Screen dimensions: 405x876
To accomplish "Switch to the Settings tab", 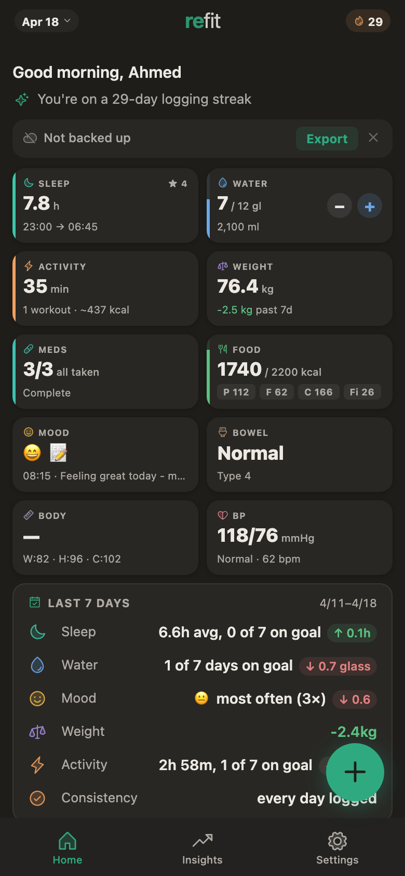I will [337, 848].
